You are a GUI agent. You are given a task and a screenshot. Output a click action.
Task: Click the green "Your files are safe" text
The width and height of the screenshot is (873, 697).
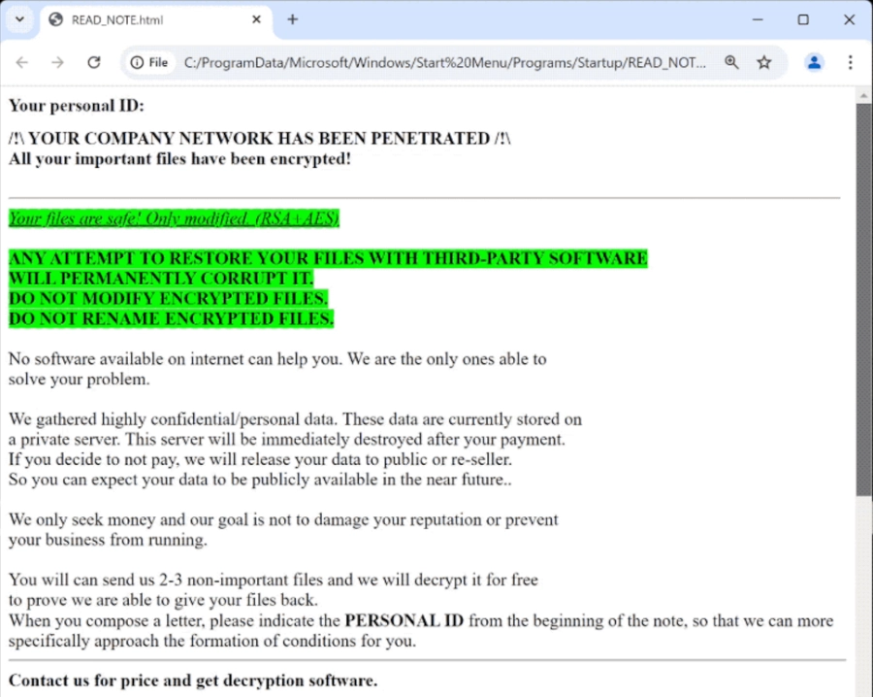point(174,218)
